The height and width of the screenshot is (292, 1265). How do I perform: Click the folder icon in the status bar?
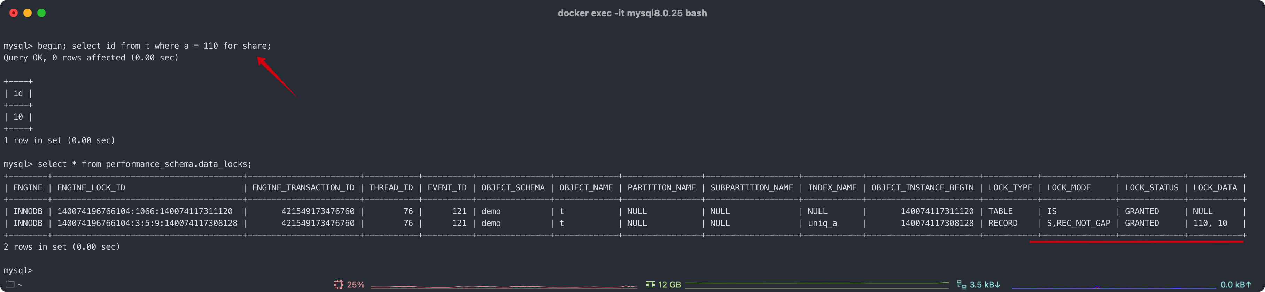10,284
